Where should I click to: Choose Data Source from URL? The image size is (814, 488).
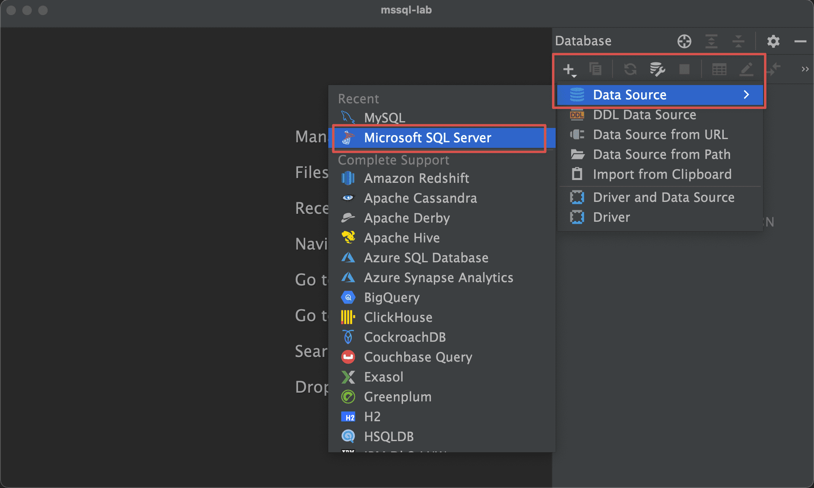660,135
